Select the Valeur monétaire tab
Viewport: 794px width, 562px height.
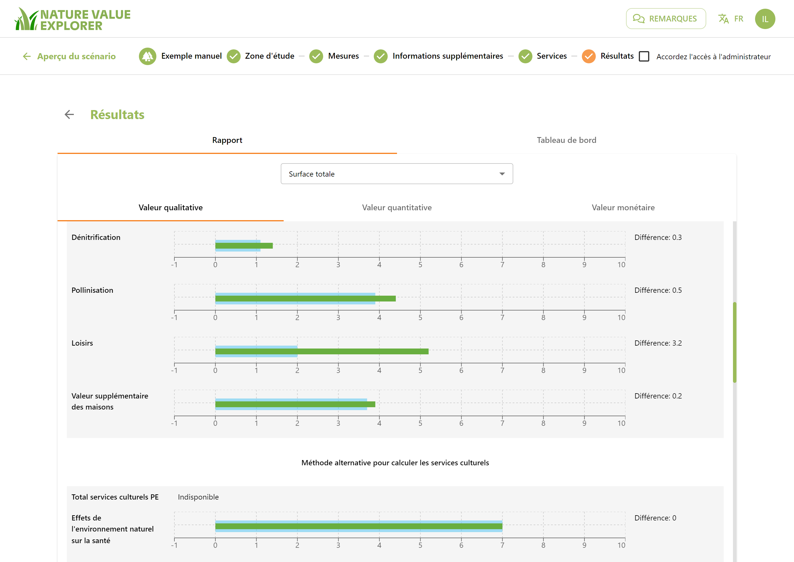pyautogui.click(x=623, y=208)
